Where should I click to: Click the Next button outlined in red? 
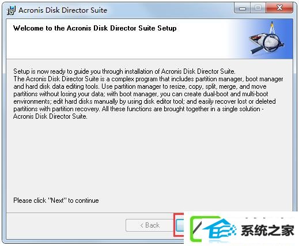[180, 225]
